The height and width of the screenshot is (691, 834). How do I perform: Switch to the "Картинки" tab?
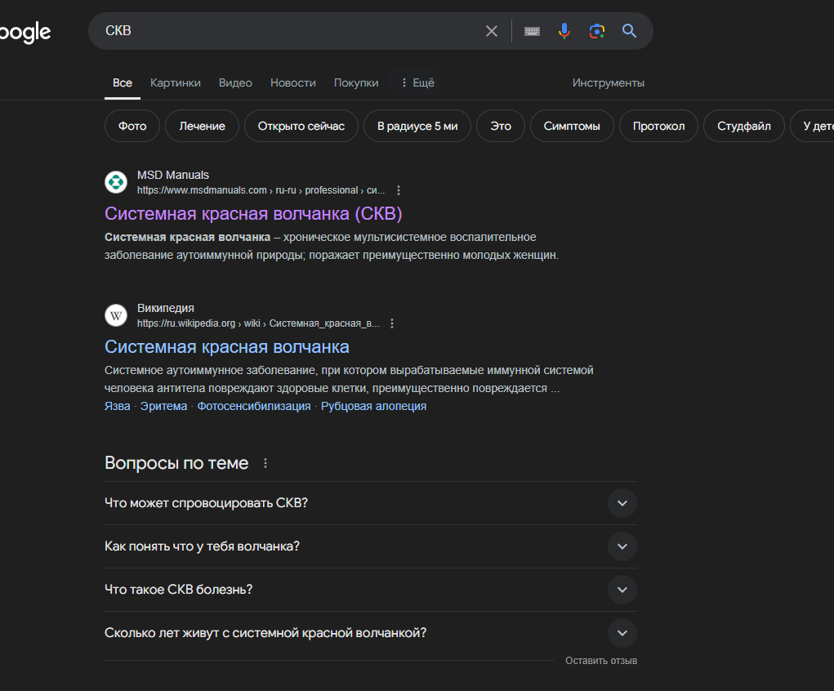(x=175, y=82)
